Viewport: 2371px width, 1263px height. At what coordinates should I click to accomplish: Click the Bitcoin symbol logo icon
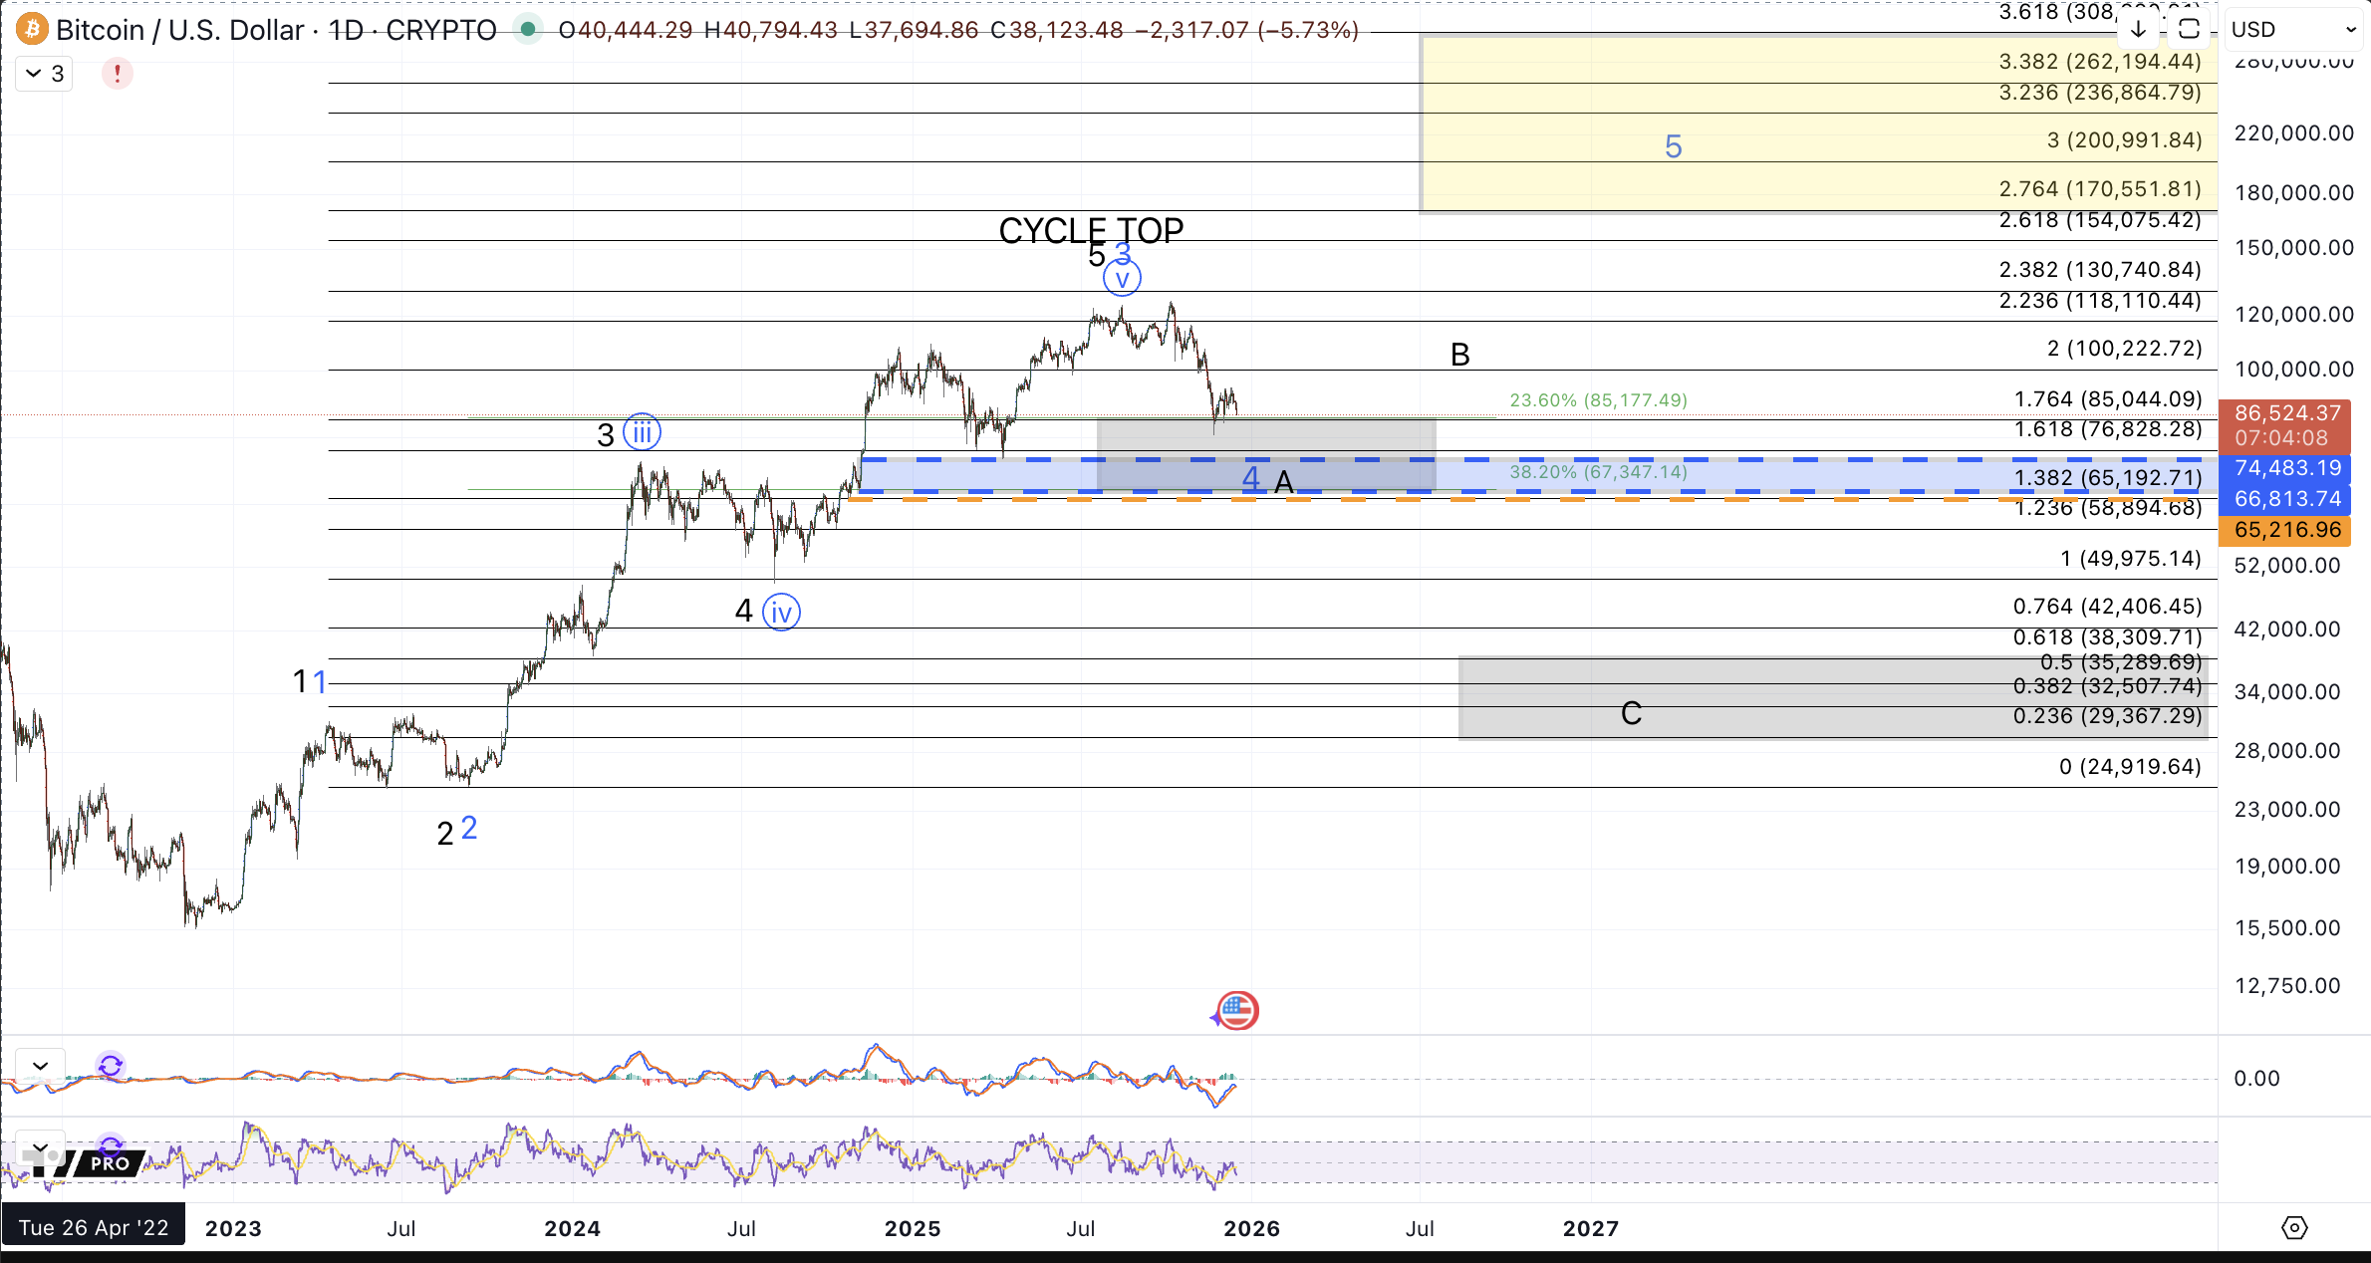32,30
